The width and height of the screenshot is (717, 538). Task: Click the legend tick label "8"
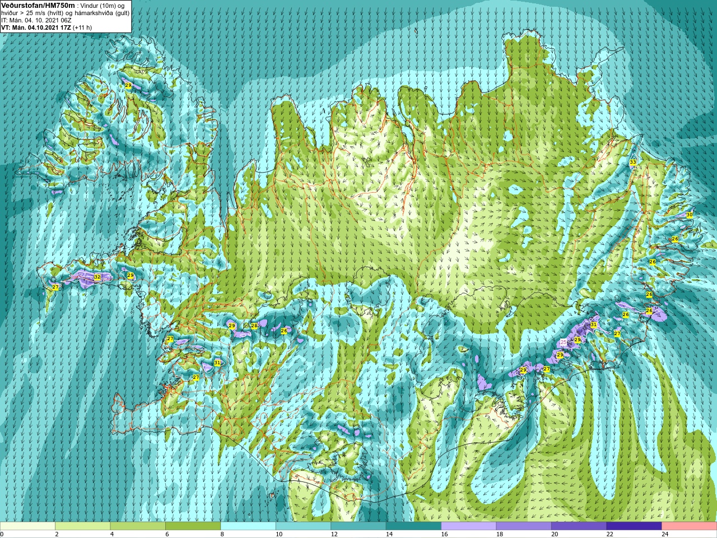(222, 534)
